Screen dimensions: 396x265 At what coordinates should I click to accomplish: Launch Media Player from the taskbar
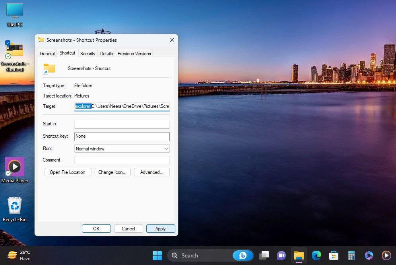coord(386,255)
